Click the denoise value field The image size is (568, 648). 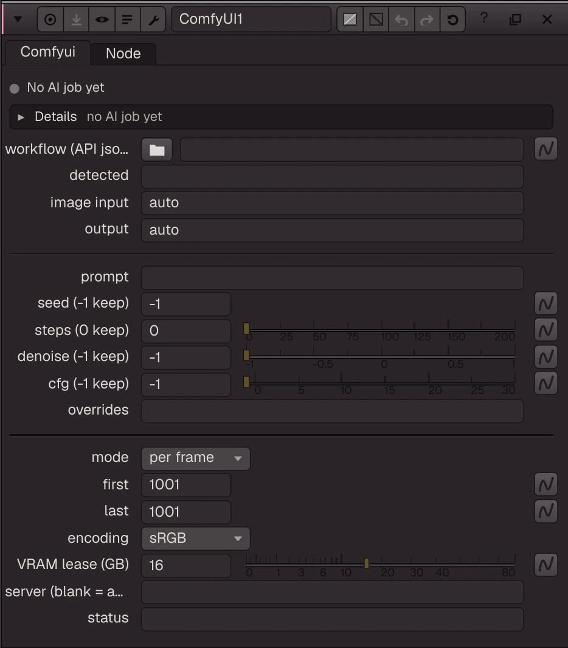click(x=186, y=357)
